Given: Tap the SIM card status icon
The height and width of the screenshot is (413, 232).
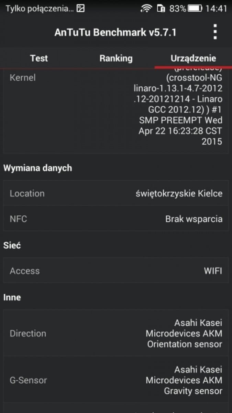Looking at the screenshot, I should tap(161, 8).
